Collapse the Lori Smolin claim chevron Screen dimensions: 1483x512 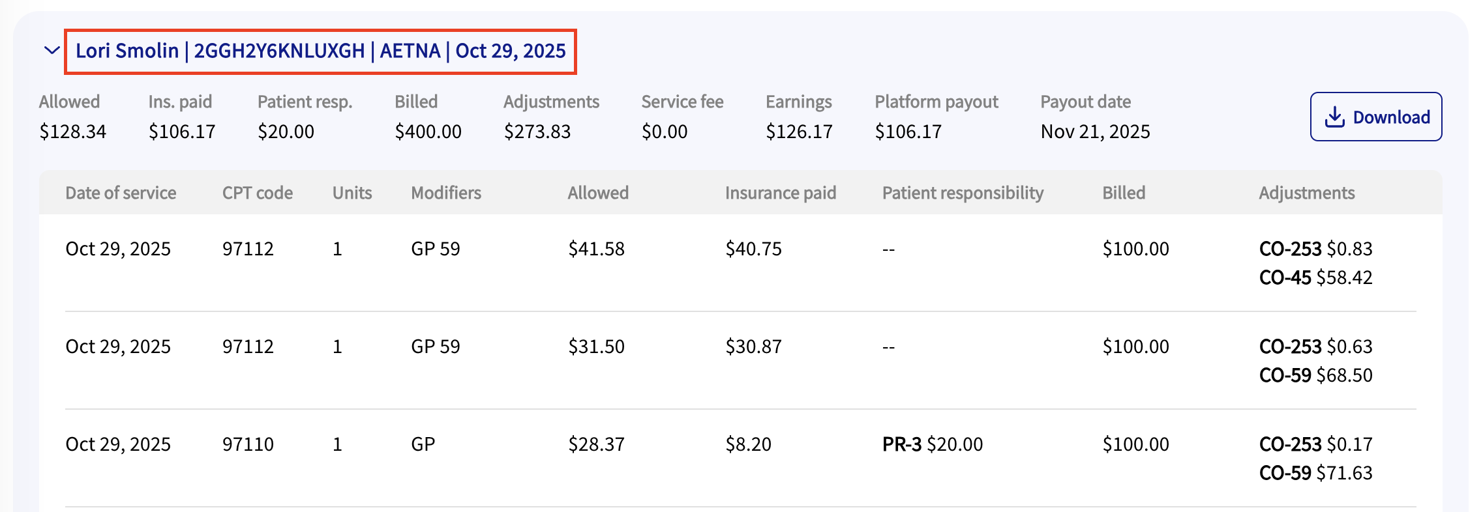tap(52, 50)
